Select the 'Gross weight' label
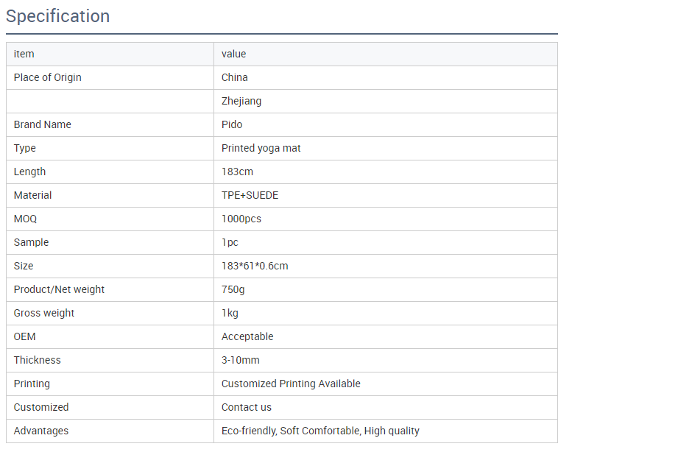 44,313
